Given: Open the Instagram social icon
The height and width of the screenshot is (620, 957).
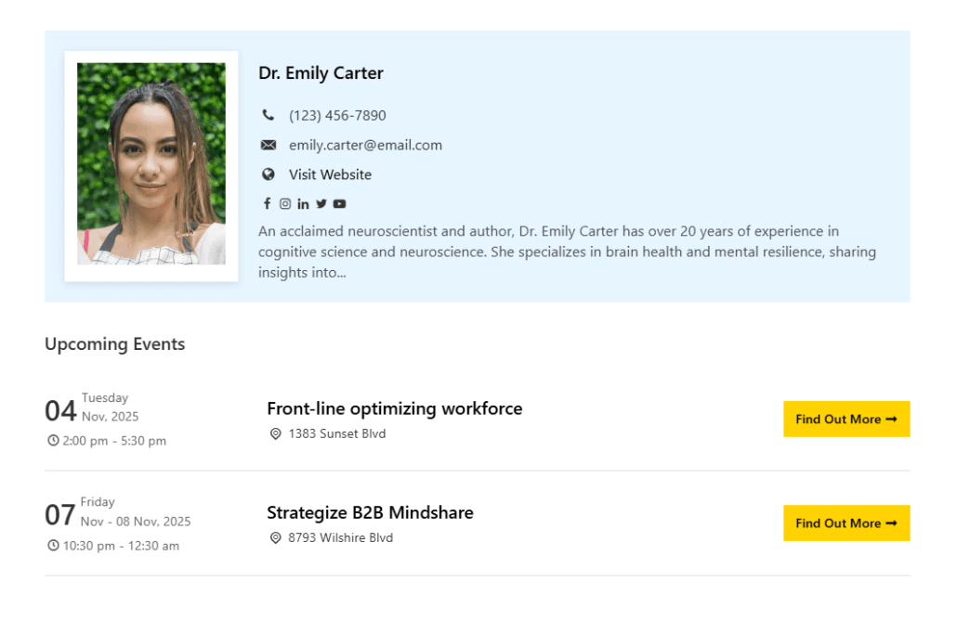Looking at the screenshot, I should (285, 203).
